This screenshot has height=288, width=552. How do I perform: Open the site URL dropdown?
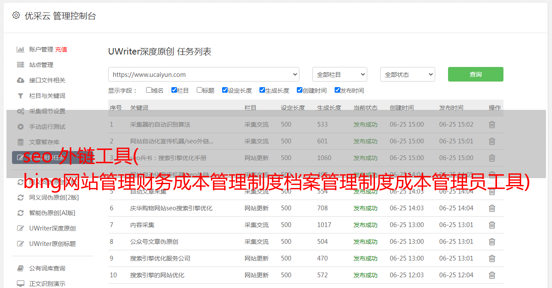(x=204, y=74)
